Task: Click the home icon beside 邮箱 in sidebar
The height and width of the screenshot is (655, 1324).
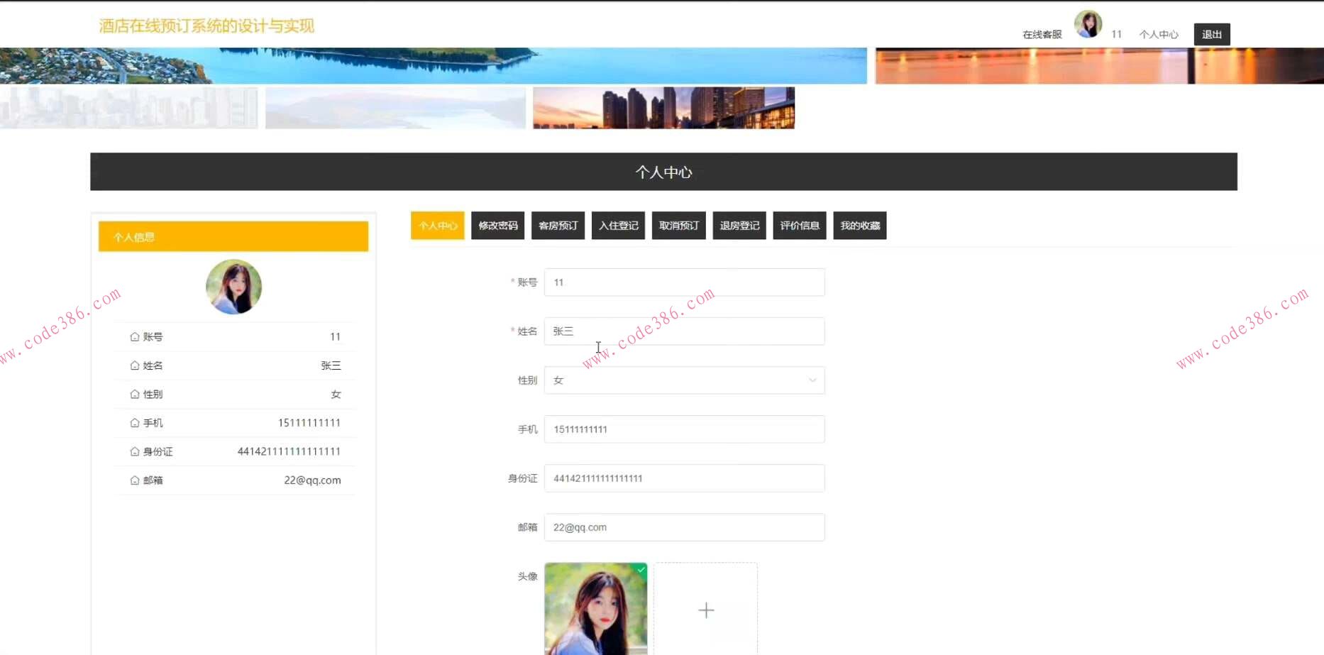Action: pos(135,480)
